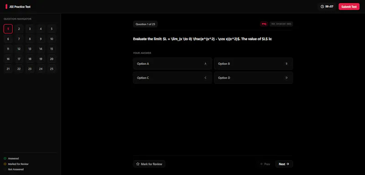
Task: Click the 'QUESTION NAVIGATOR' heading
Action: pos(17,19)
